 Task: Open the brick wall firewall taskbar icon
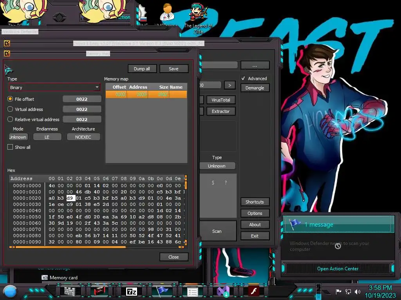pos(70,291)
